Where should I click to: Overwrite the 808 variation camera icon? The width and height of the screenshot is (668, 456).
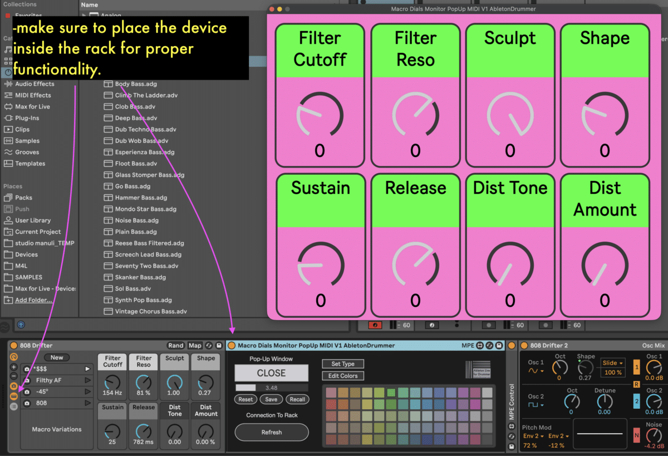coord(27,403)
